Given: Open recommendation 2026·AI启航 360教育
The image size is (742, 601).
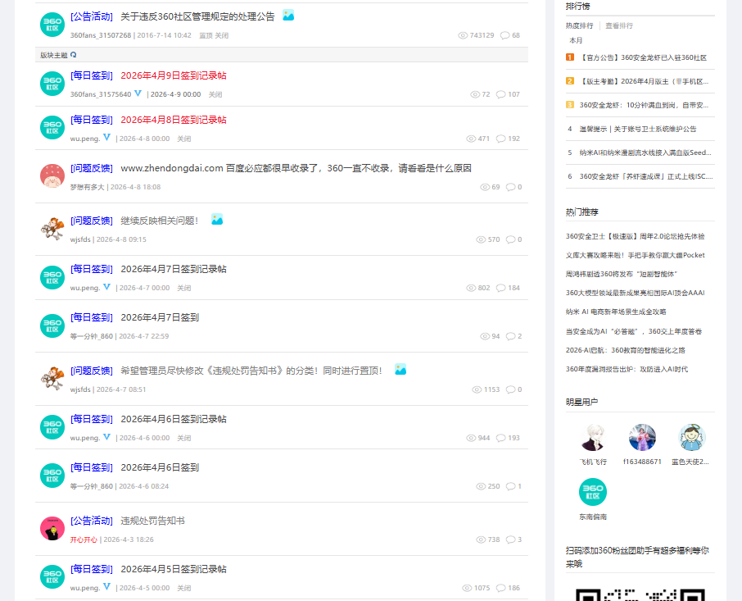Looking at the screenshot, I should (626, 350).
